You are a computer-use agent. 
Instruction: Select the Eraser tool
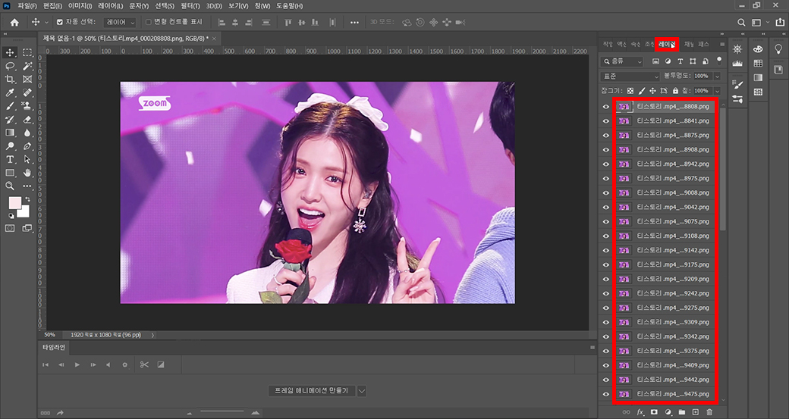click(27, 120)
